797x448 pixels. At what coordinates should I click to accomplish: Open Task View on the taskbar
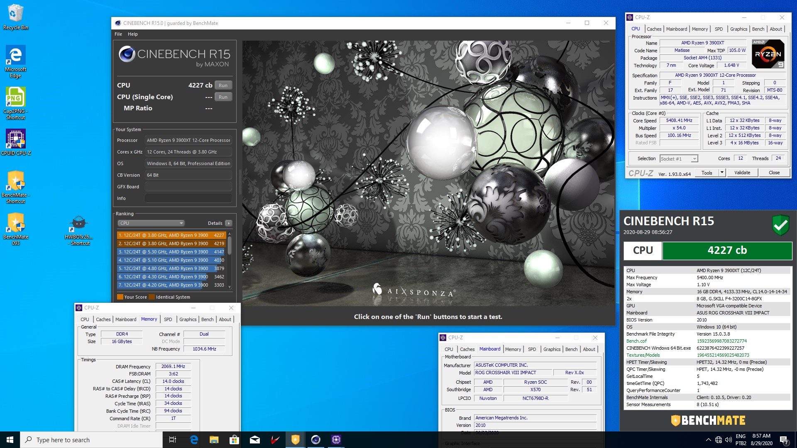[173, 440]
